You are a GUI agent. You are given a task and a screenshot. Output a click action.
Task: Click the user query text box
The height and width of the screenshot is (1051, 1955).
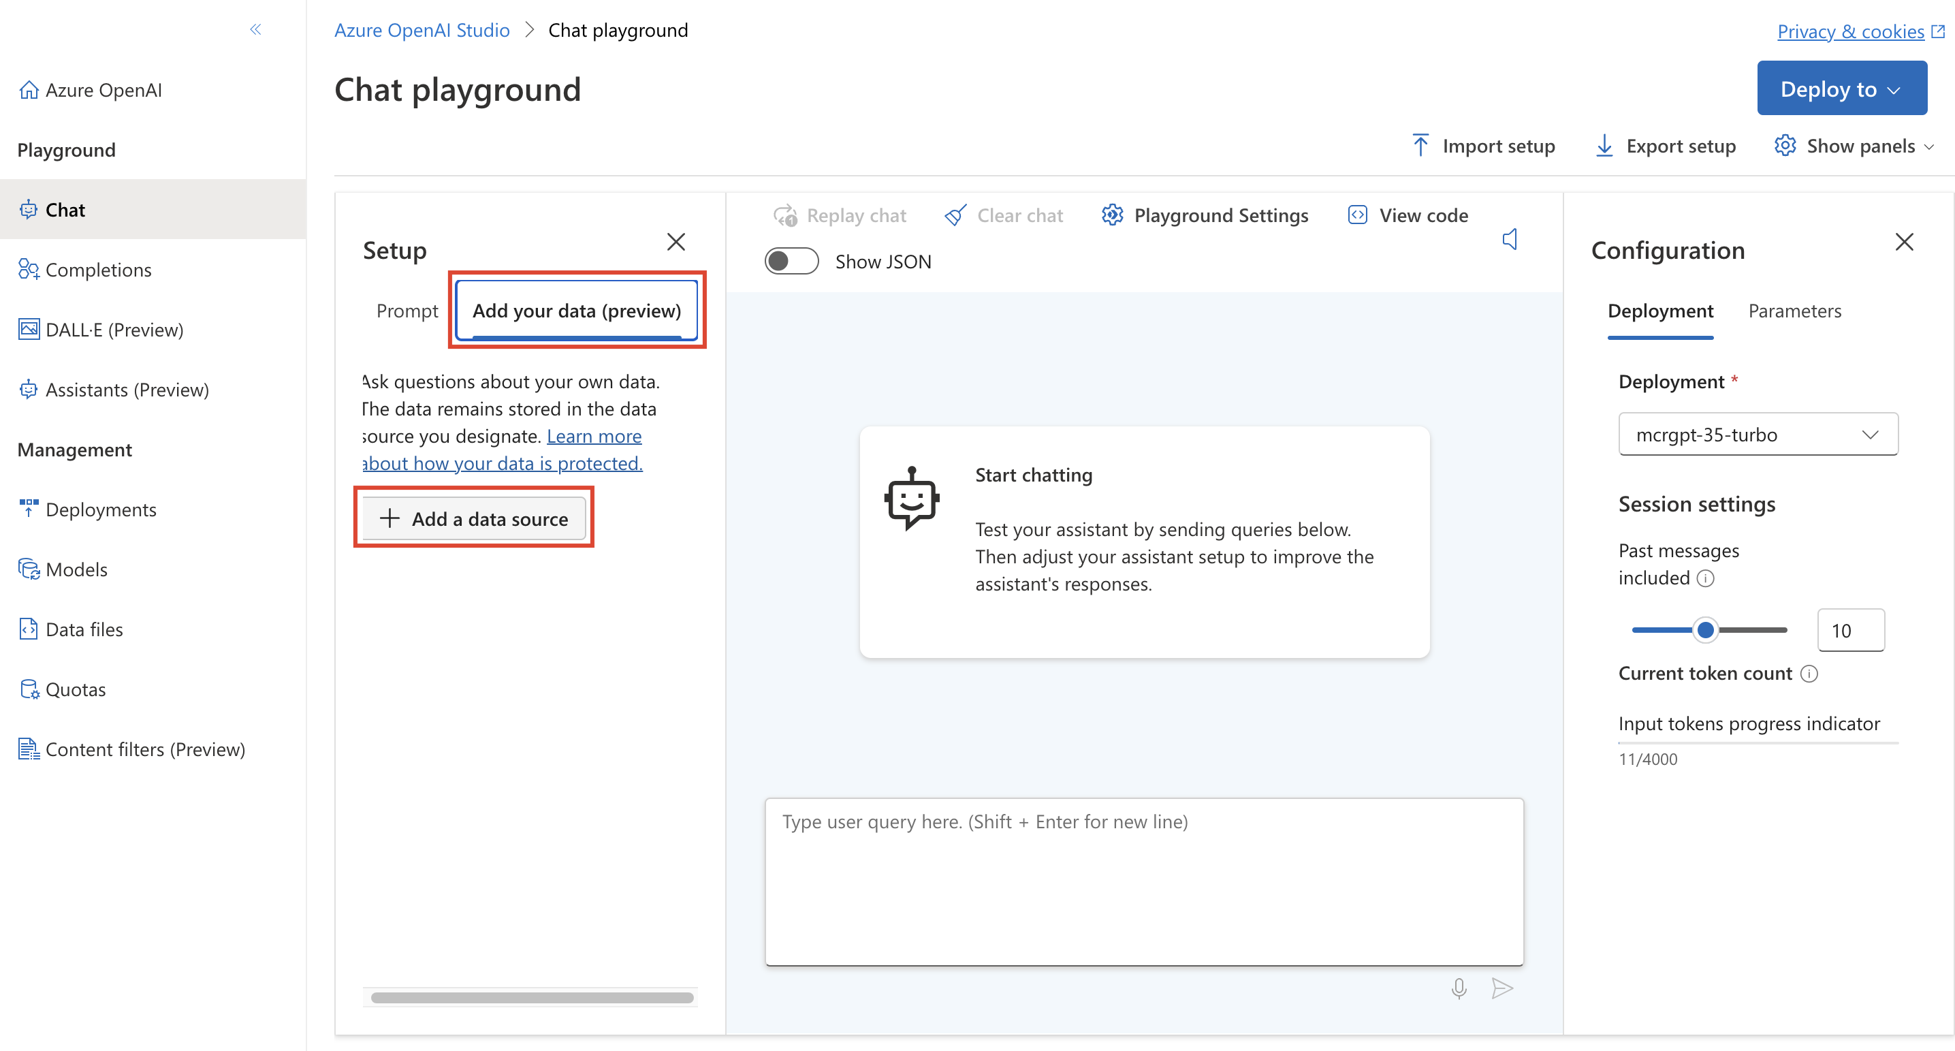coord(1144,881)
